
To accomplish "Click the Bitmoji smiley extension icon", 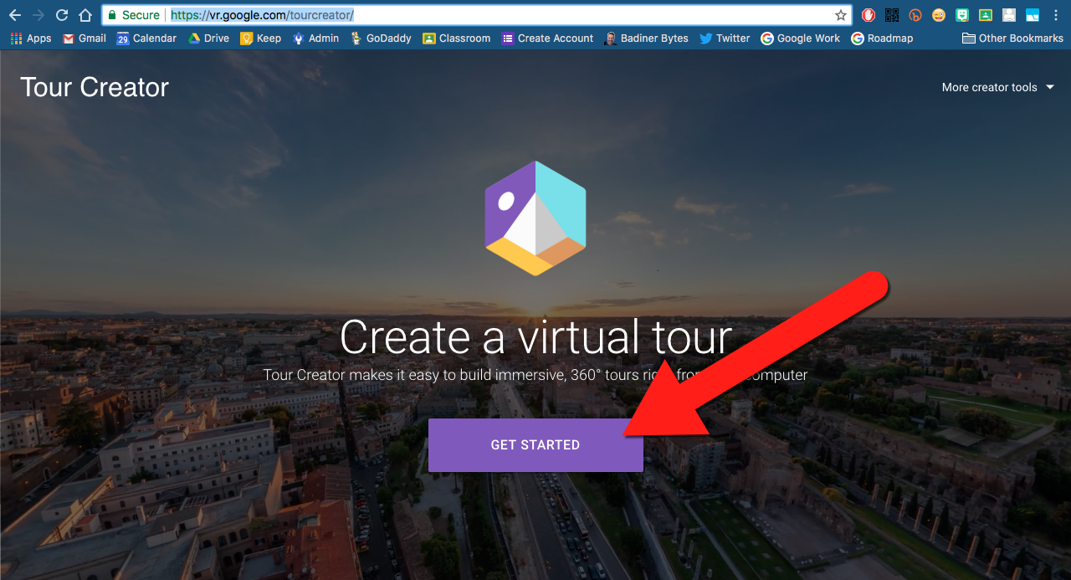I will pos(962,15).
